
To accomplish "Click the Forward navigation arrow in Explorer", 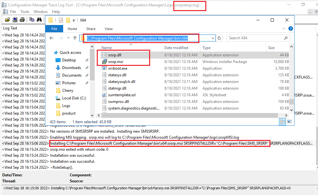I will click(x=61, y=38).
